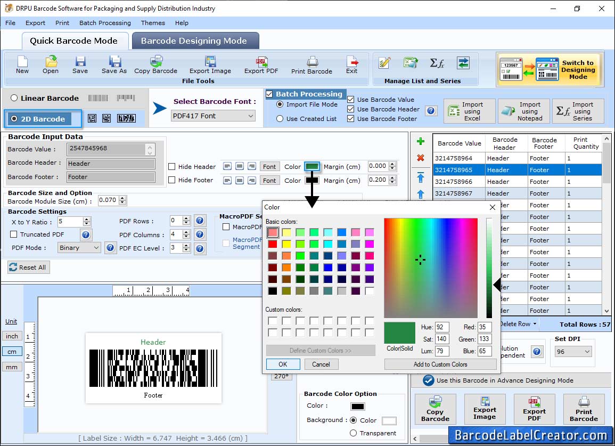Click the Excel sheet icon in Manage List
The width and height of the screenshot is (615, 446).
[x=410, y=63]
